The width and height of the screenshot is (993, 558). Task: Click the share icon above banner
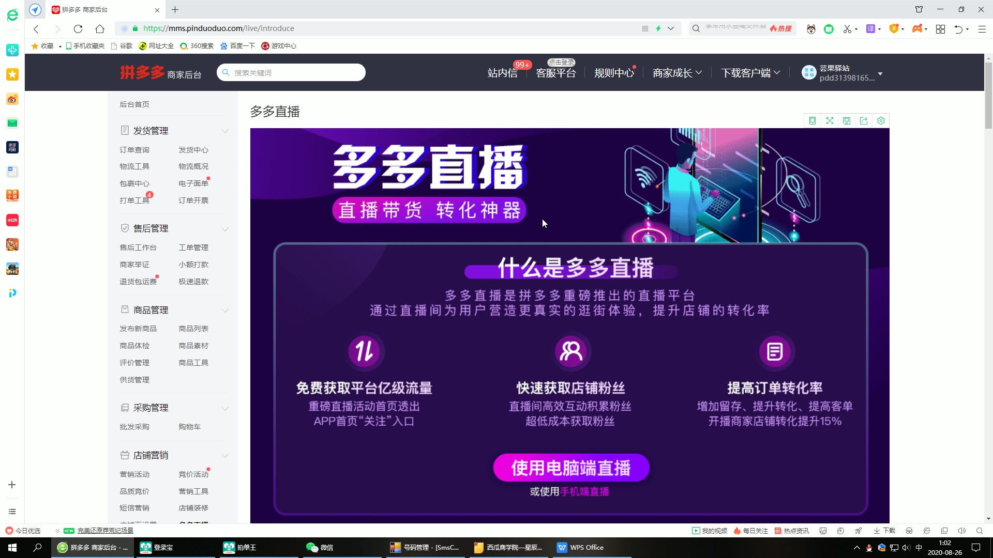tap(864, 120)
